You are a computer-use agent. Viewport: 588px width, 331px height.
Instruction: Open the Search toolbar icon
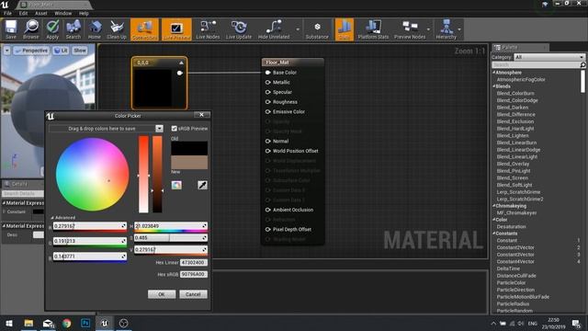(x=73, y=29)
